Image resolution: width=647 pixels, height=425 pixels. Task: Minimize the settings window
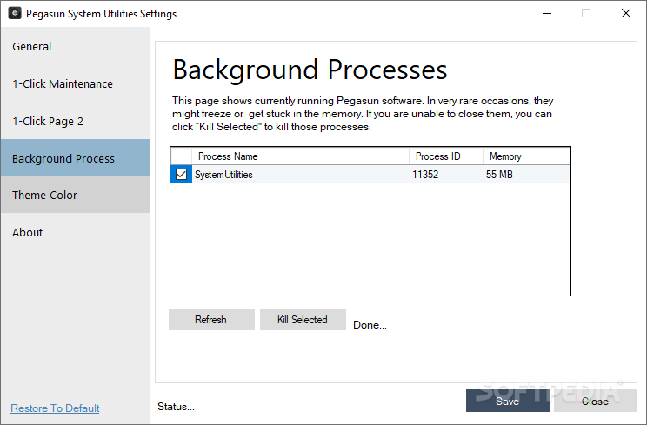tap(547, 13)
